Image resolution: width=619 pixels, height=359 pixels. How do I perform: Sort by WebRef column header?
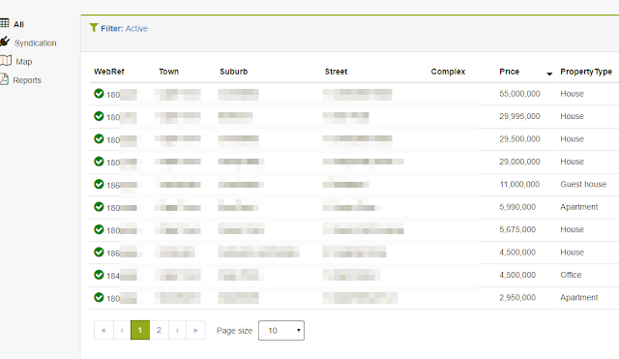click(x=109, y=72)
